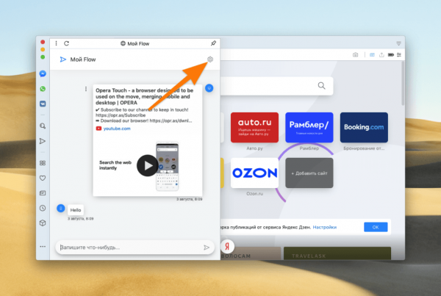Click the Yandex logo button
The height and width of the screenshot is (296, 441).
227,247
